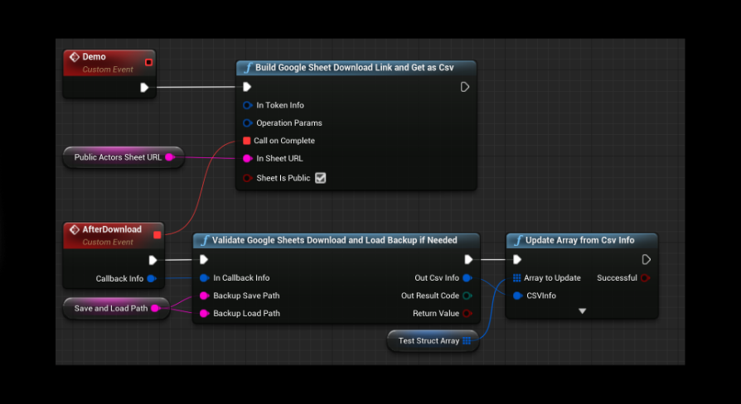The image size is (741, 404).
Task: Click the Call on Complete delegate pin
Action: [246, 141]
